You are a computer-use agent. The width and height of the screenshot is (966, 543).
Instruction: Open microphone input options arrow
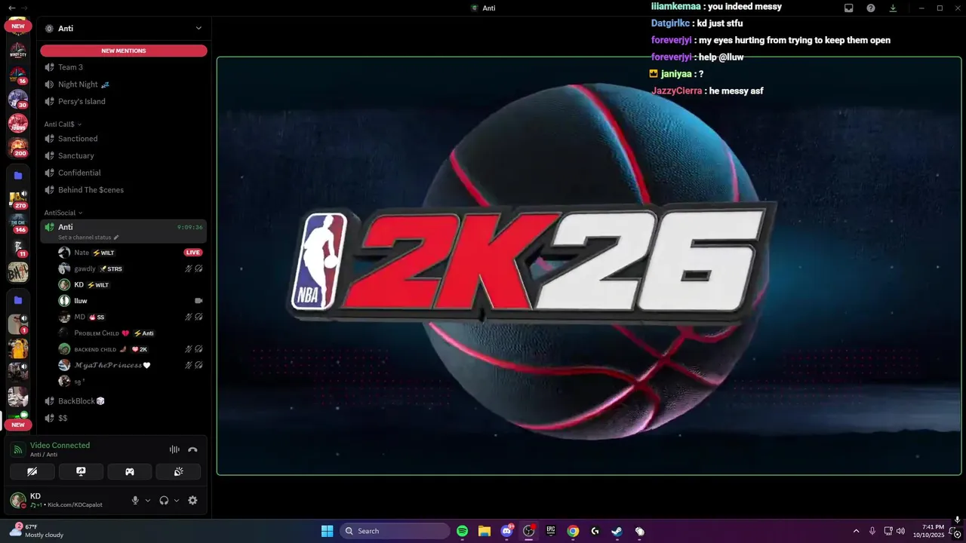click(148, 500)
